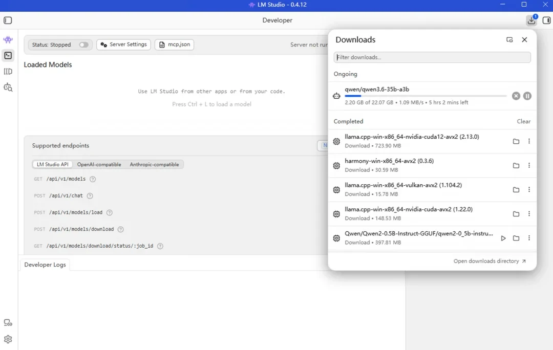Open folder for llama.cpp nvidia-cuda-avx2 (1.22.0)
The image size is (553, 350).
[x=516, y=214]
